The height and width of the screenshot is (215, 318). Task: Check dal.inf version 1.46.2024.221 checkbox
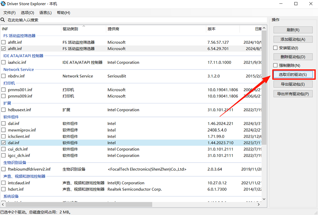point(3,123)
